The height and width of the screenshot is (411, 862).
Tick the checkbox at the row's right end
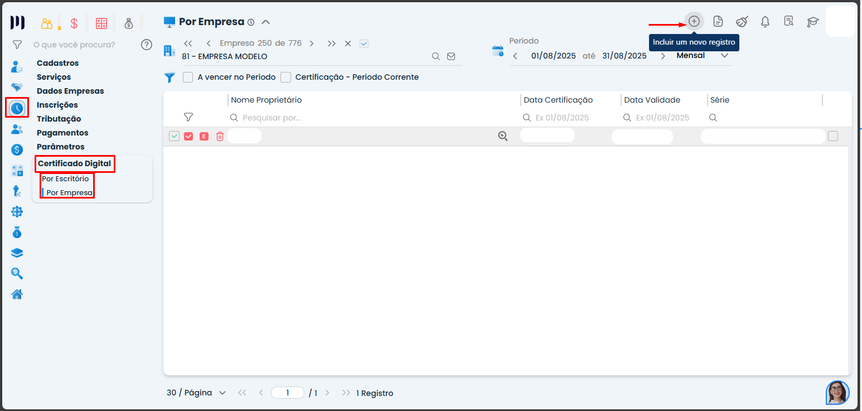coord(833,136)
